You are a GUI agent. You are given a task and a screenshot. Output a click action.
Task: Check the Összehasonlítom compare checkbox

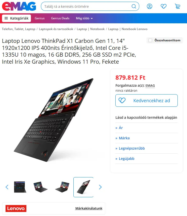click(x=150, y=40)
